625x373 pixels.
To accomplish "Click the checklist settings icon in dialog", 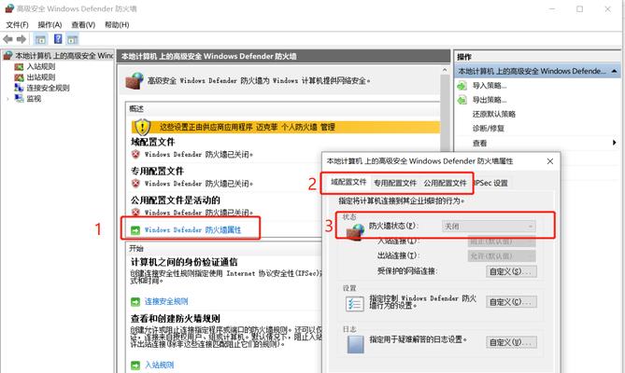I will pyautogui.click(x=354, y=304).
